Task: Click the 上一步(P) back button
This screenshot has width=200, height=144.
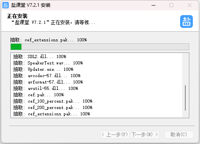Action: (x=115, y=134)
